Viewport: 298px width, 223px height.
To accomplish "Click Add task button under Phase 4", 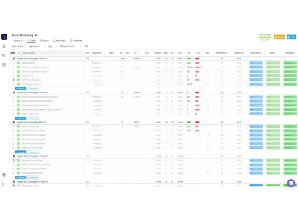I will click(x=20, y=177).
